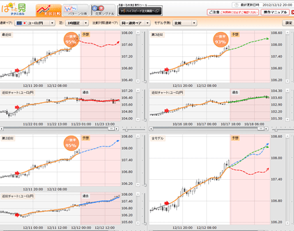Click the 95% 一致率 badge on 最近似 chart
Viewport: 294px width, 231px height.
pyautogui.click(x=71, y=40)
